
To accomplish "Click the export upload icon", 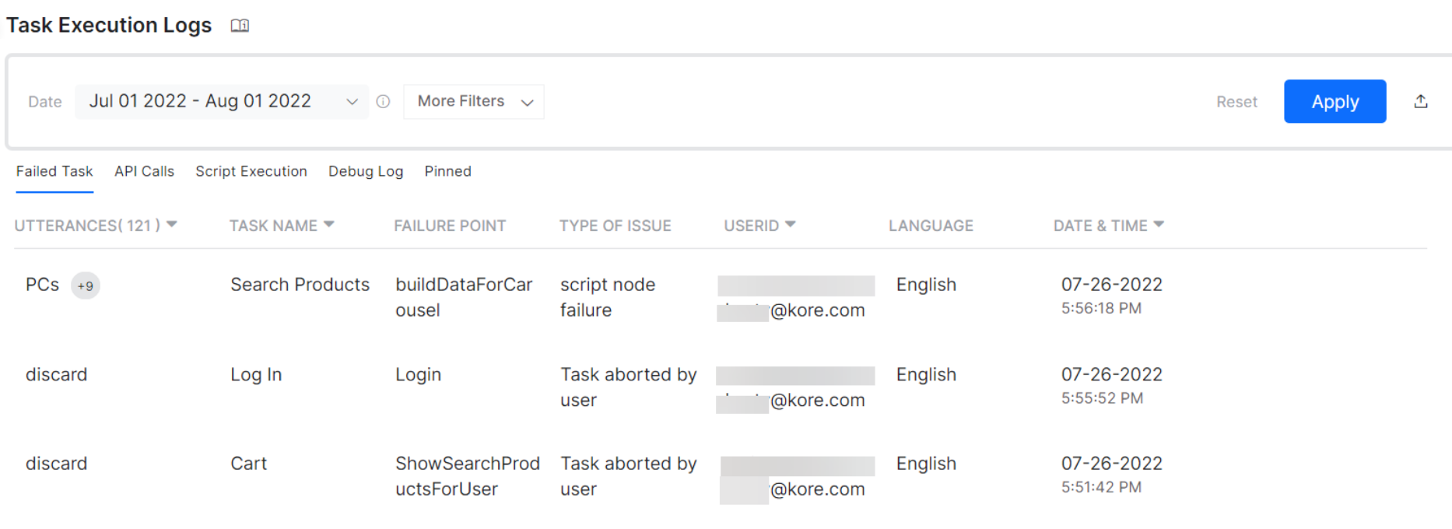I will (x=1420, y=101).
